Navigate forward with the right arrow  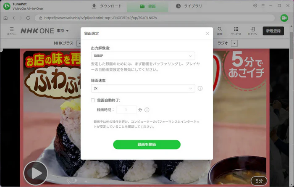click(21, 18)
